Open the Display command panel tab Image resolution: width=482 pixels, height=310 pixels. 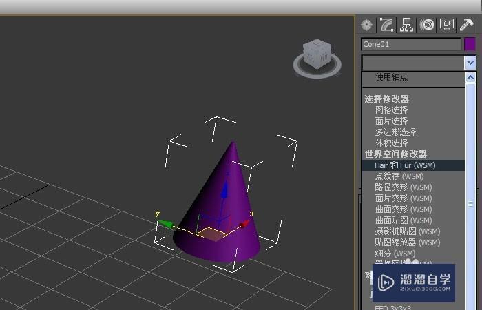[447, 25]
